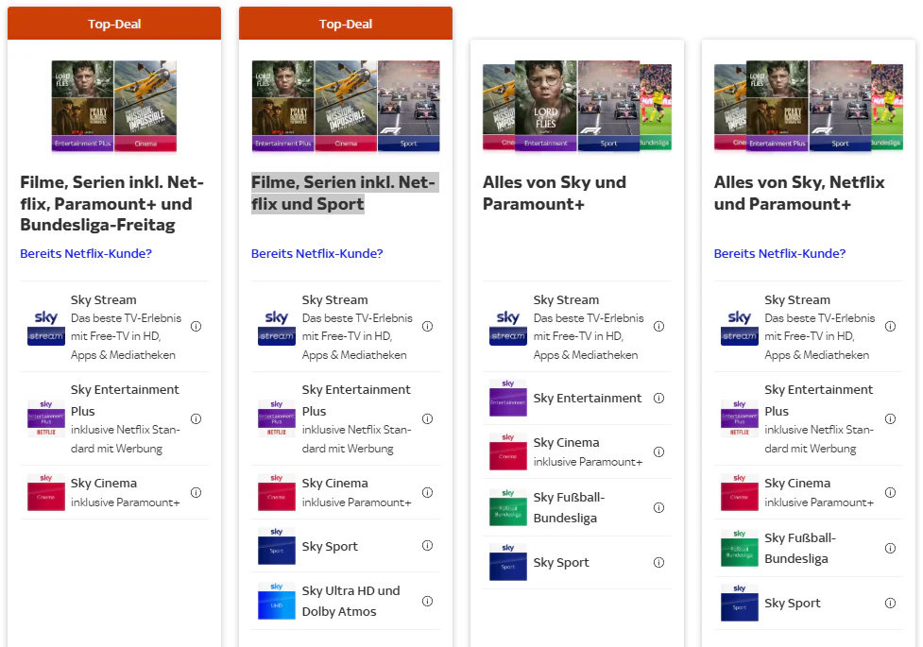Viewport: 923px width, 647px height.
Task: Click Sky Fußball-Bundesliga logo in fourth card
Action: coord(740,548)
